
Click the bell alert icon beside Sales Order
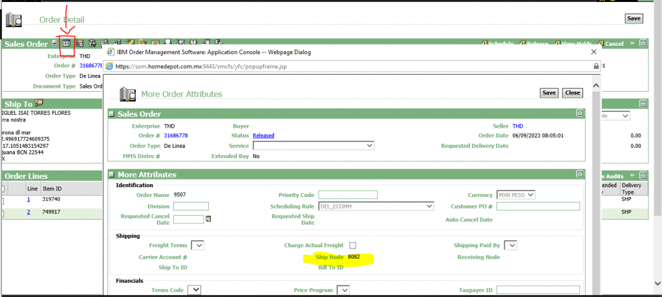[x=54, y=43]
